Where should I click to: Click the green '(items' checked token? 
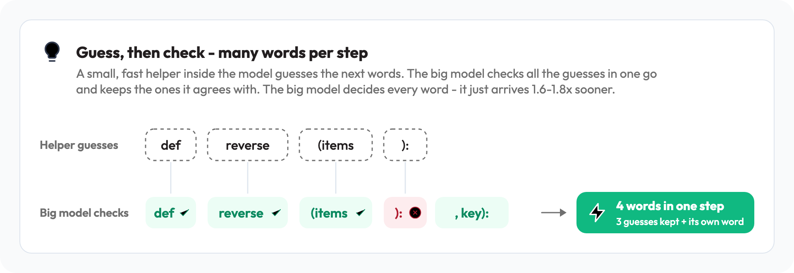(336, 213)
